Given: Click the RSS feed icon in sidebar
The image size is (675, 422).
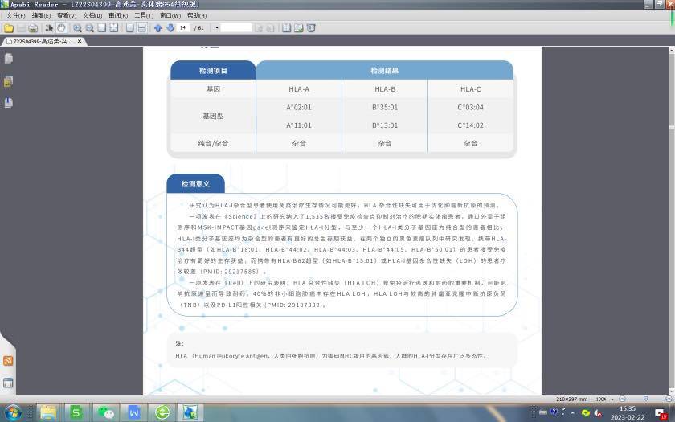Looking at the screenshot, I should 8,361.
